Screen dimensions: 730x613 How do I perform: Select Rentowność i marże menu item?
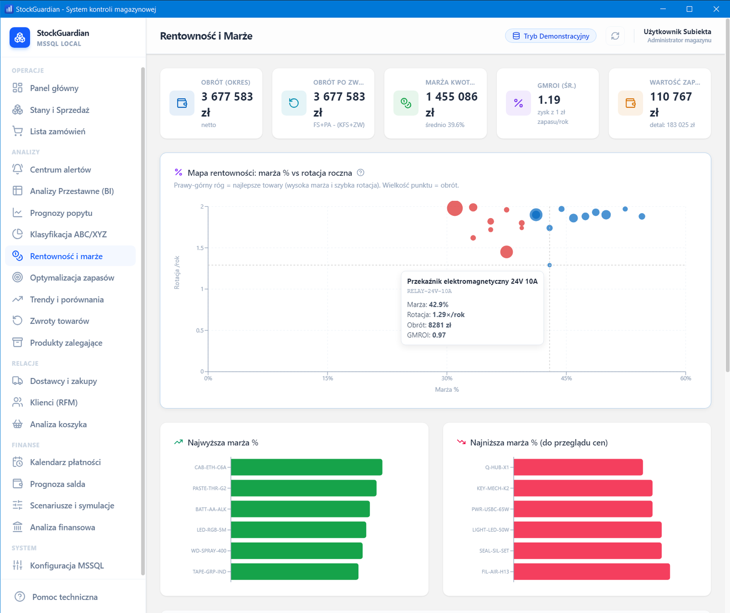tap(70, 256)
